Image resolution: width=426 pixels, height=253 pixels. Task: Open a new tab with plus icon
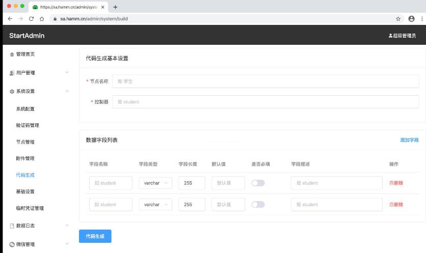(x=116, y=7)
